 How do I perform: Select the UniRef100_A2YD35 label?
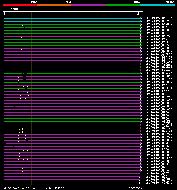click(159, 48)
